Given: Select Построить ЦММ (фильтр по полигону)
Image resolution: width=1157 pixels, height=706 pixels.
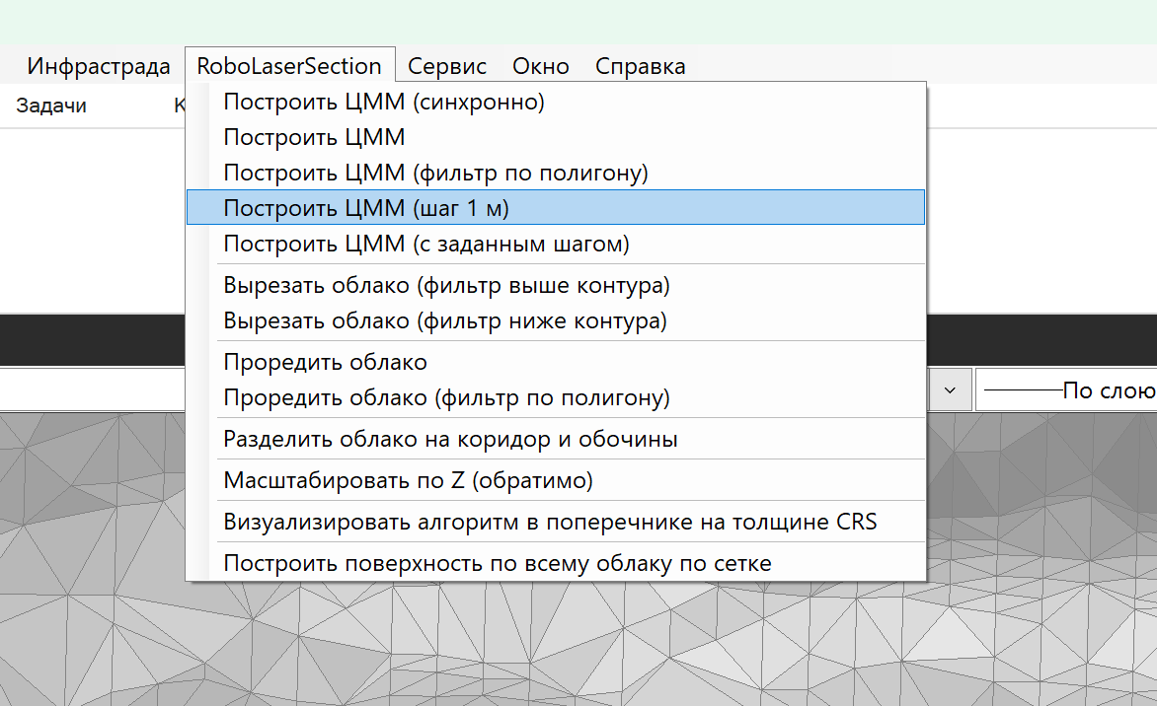Looking at the screenshot, I should click(x=435, y=173).
